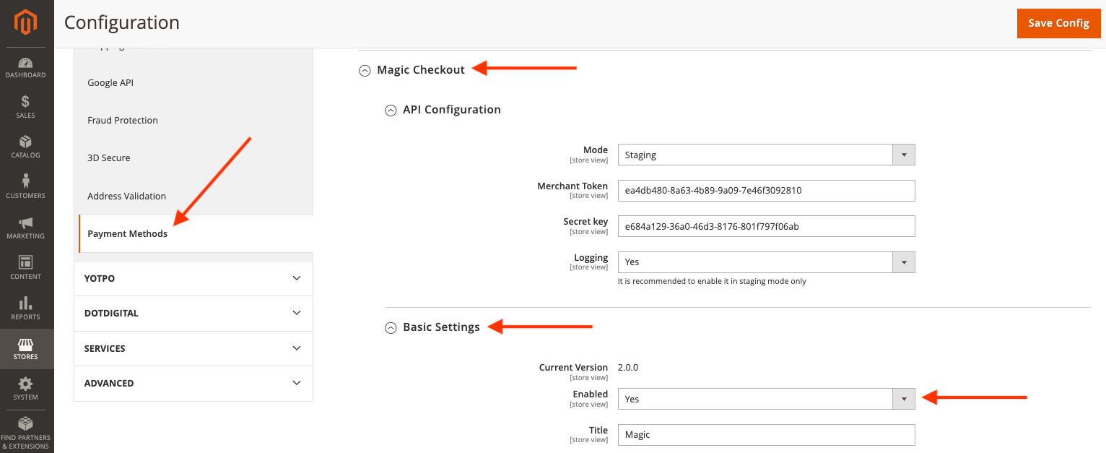The width and height of the screenshot is (1106, 453).
Task: Open the Marketing sidebar menu
Action: click(26, 228)
